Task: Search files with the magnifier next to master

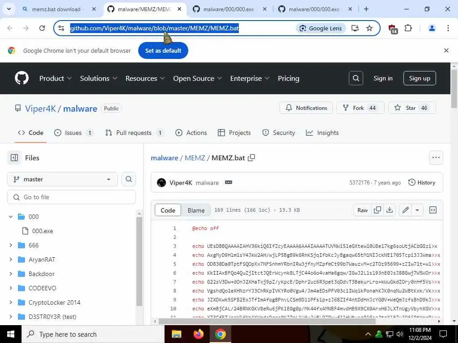Action: tap(129, 179)
